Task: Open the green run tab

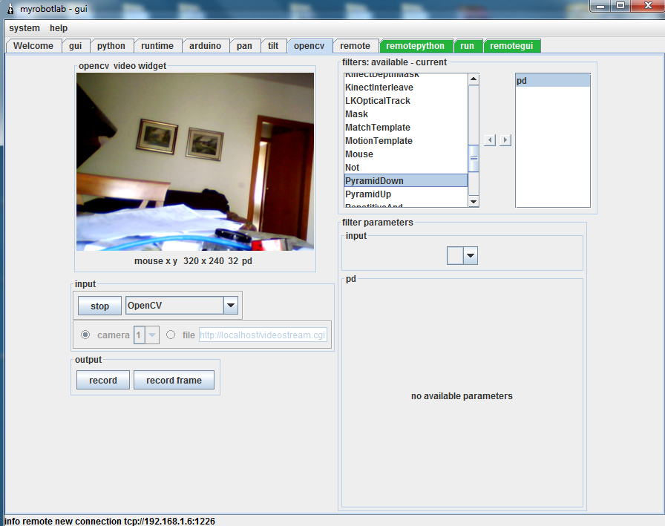Action: (x=468, y=46)
